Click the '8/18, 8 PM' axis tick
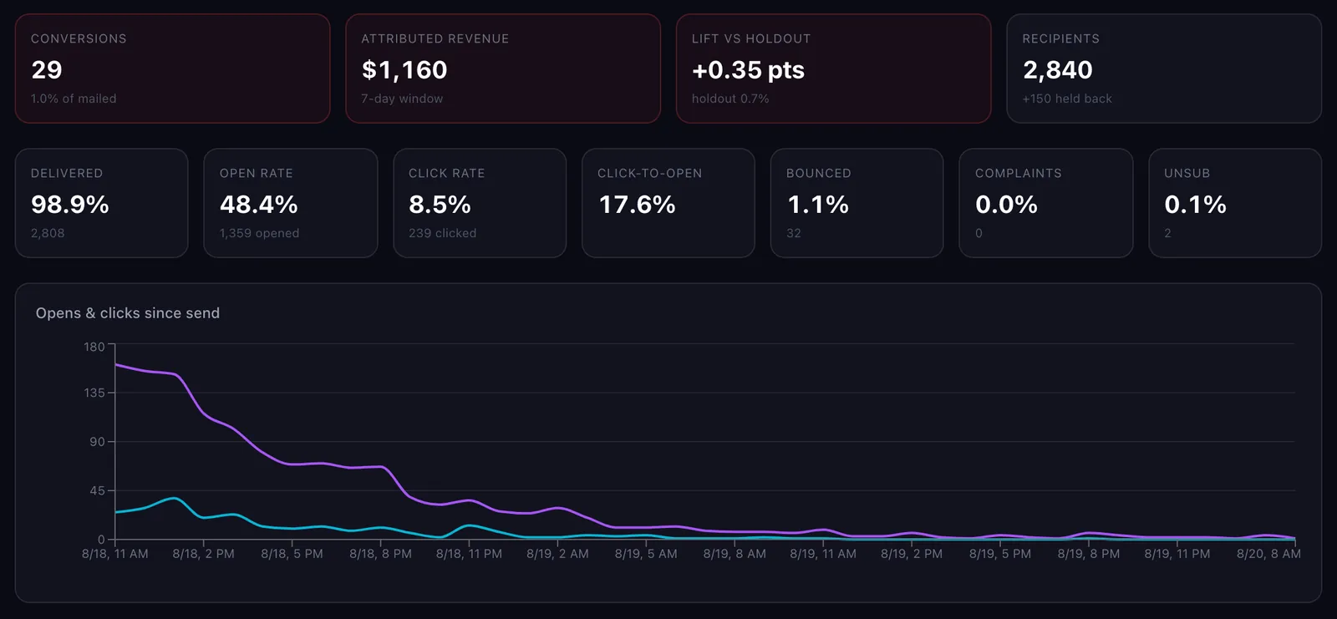1337x619 pixels. click(380, 554)
